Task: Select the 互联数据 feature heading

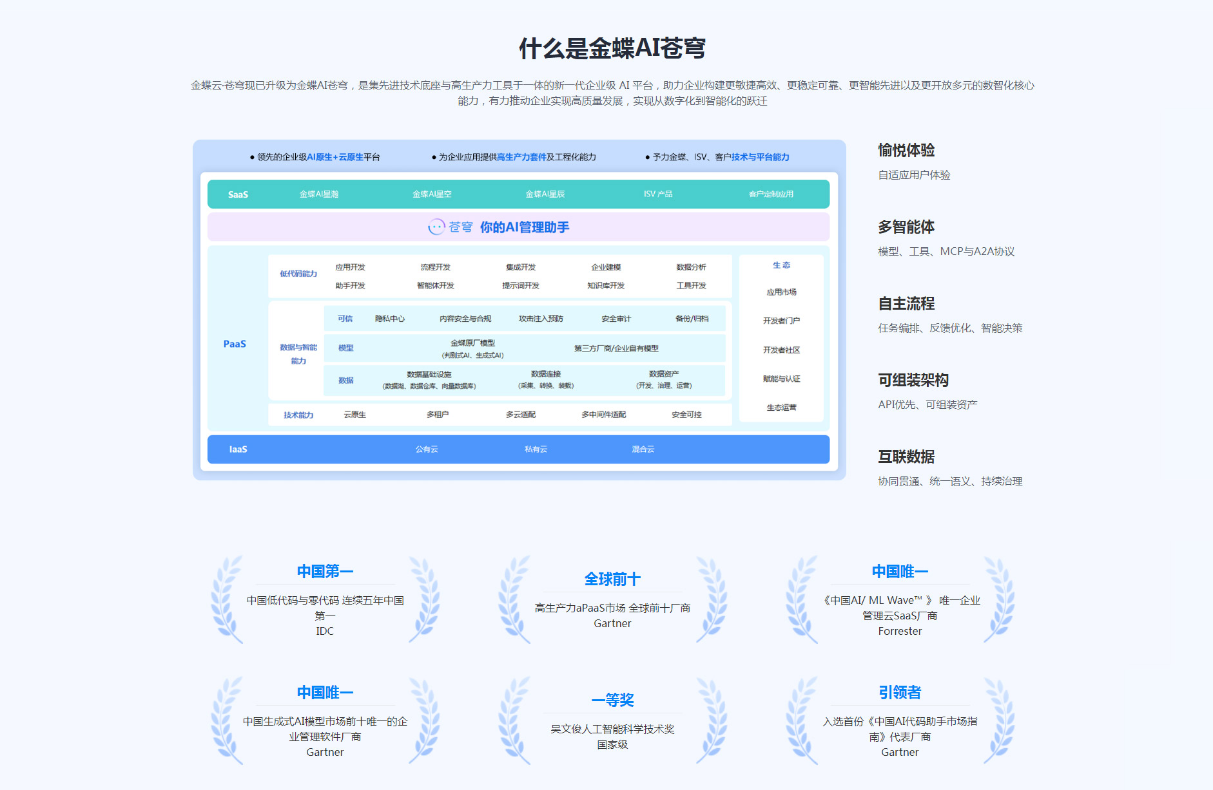Action: 906,456
